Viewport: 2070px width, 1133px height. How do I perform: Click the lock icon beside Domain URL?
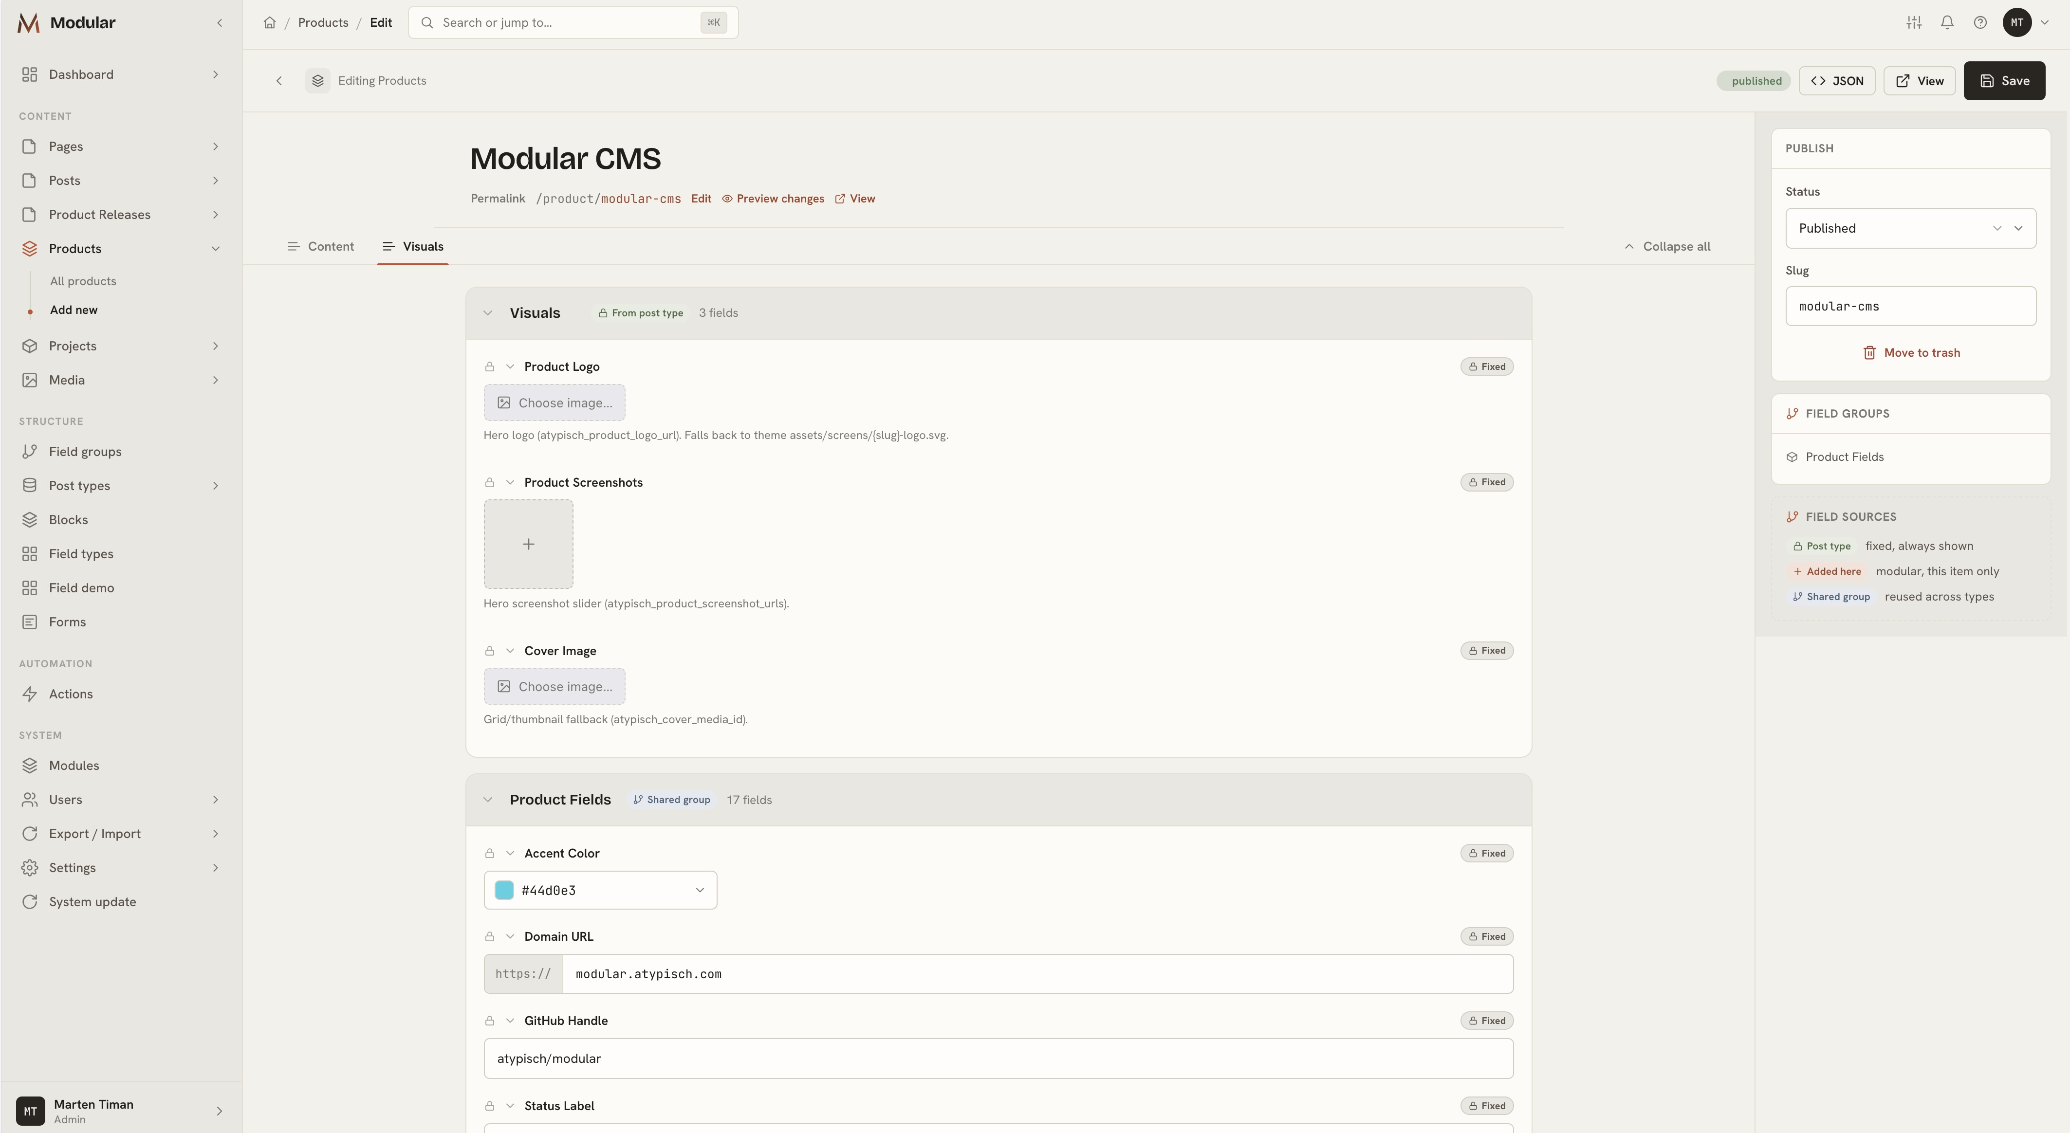pyautogui.click(x=489, y=937)
